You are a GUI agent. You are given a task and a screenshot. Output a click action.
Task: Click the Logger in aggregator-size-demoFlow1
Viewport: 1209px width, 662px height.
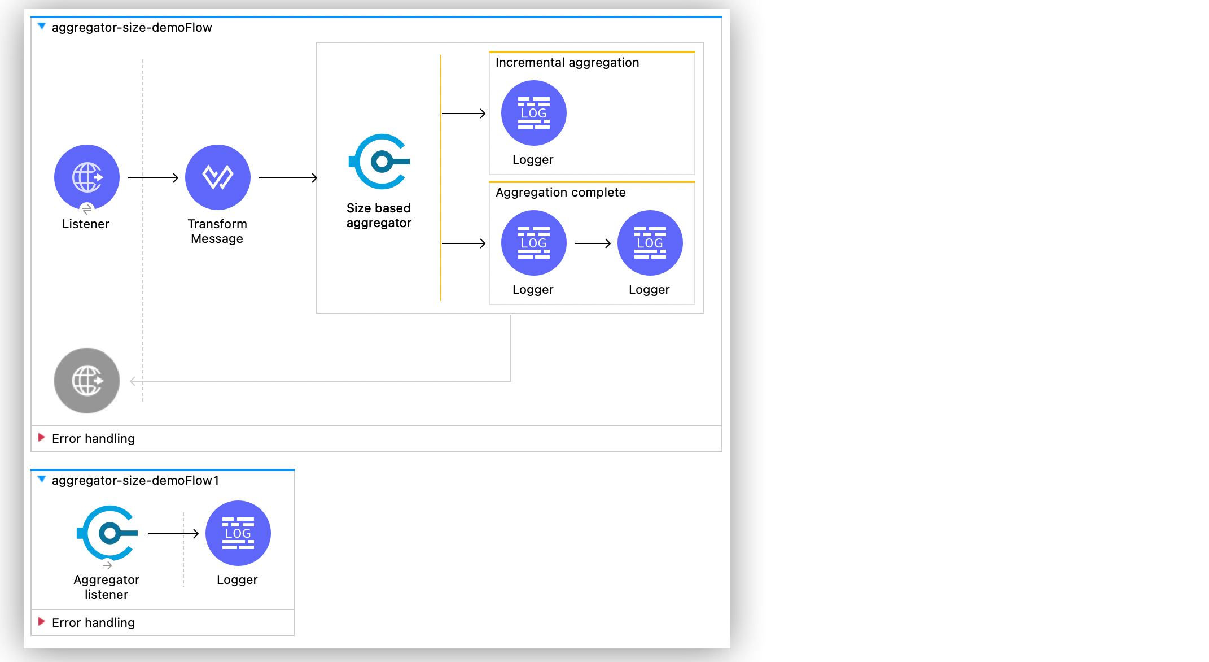coord(237,533)
